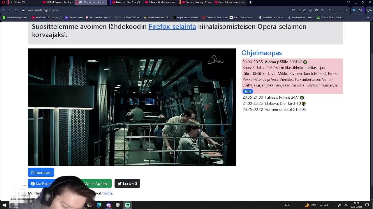This screenshot has height=209, width=373.
Task: Select the Tulossa: Poliisit 24/7 listing
Action: click(292, 98)
